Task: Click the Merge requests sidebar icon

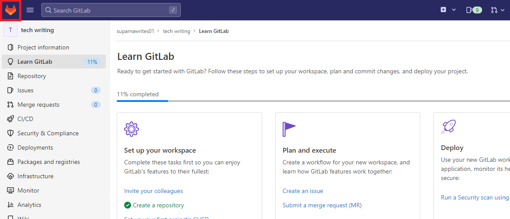Action: [10, 105]
